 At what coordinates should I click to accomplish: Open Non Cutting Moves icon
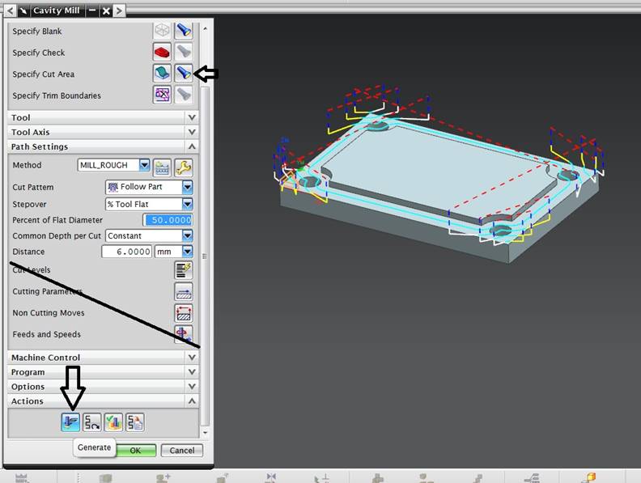point(184,313)
